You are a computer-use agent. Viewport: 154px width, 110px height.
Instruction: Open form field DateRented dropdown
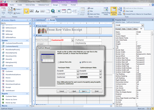[78, 77]
